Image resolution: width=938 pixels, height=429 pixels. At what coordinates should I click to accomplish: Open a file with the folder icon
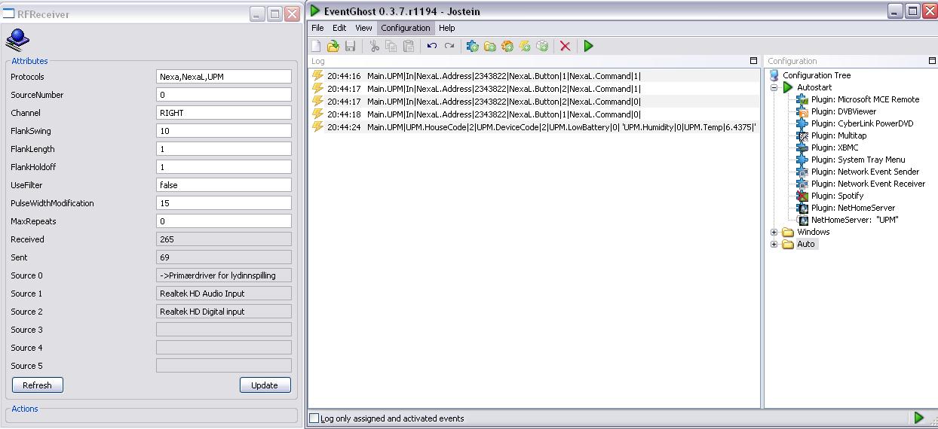(333, 46)
